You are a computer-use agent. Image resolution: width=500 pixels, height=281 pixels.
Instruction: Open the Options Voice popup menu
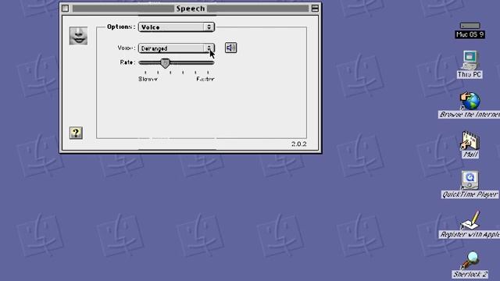[177, 27]
